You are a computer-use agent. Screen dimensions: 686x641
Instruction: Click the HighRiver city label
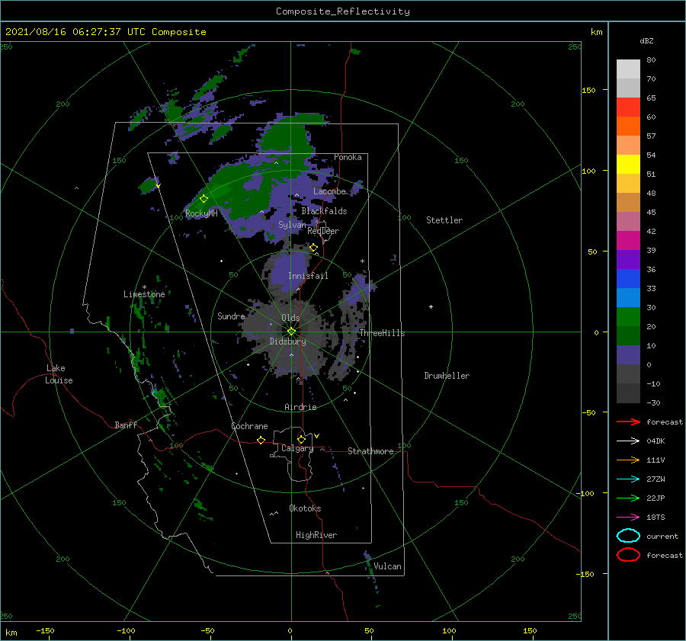[316, 535]
